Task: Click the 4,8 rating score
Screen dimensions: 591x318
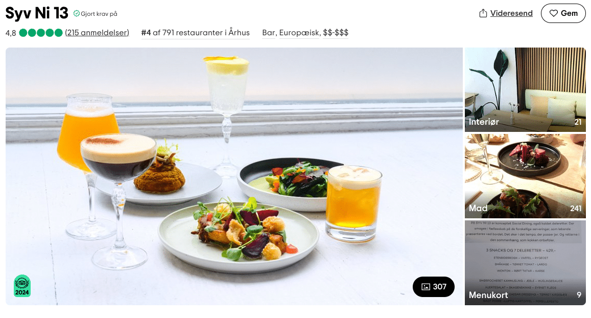Action: click(x=11, y=33)
